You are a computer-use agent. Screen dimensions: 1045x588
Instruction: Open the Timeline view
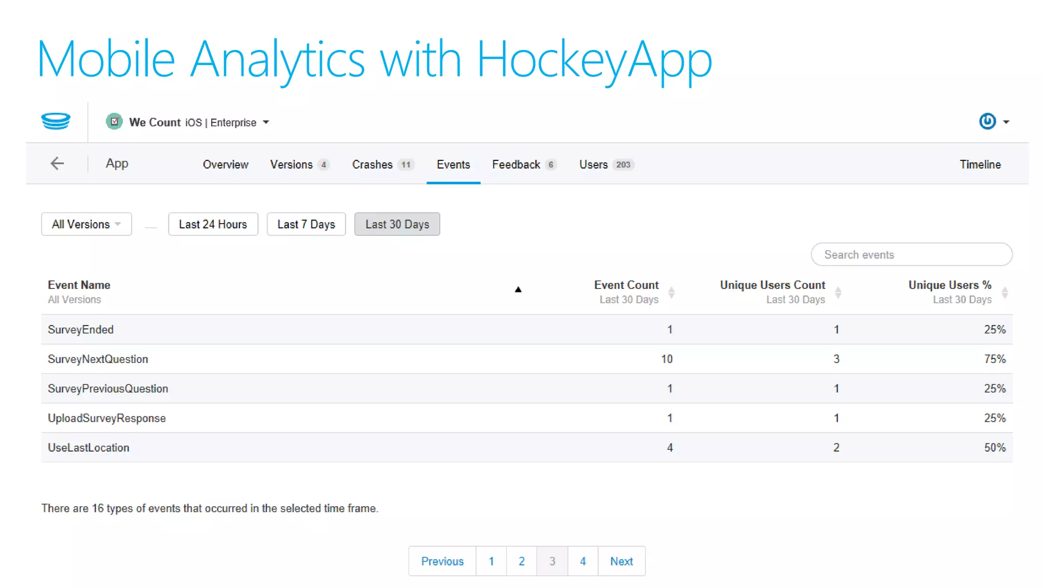pyautogui.click(x=980, y=164)
